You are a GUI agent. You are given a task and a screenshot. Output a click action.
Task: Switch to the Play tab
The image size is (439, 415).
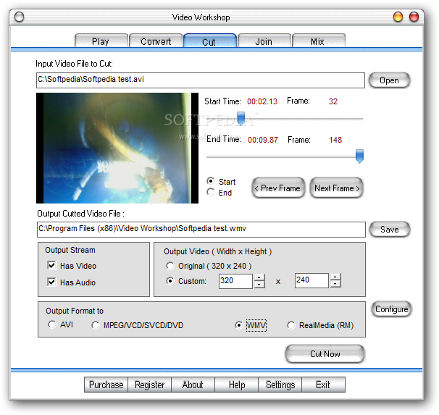tap(101, 41)
